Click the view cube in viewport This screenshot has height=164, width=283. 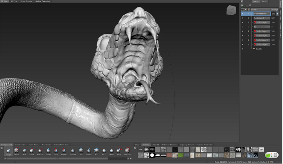pyautogui.click(x=231, y=10)
